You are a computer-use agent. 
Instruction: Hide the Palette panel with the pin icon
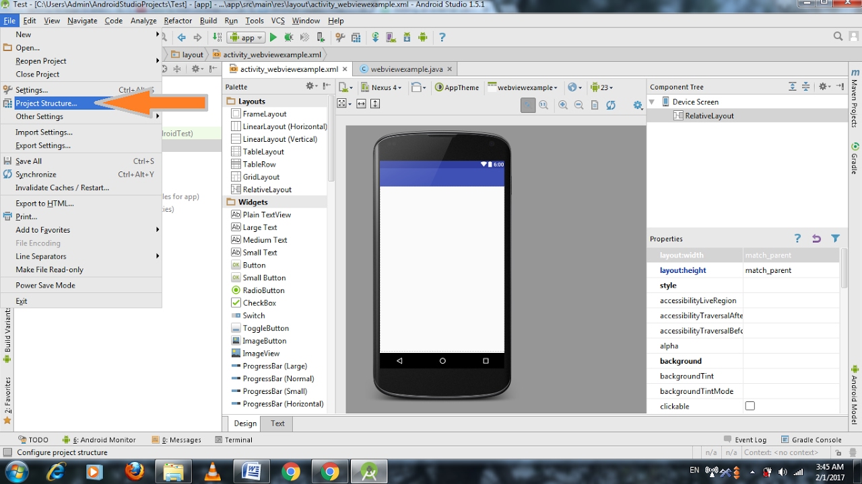point(327,86)
